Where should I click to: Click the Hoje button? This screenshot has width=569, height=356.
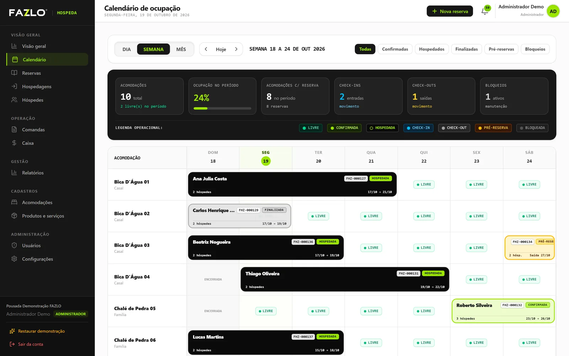pos(221,49)
